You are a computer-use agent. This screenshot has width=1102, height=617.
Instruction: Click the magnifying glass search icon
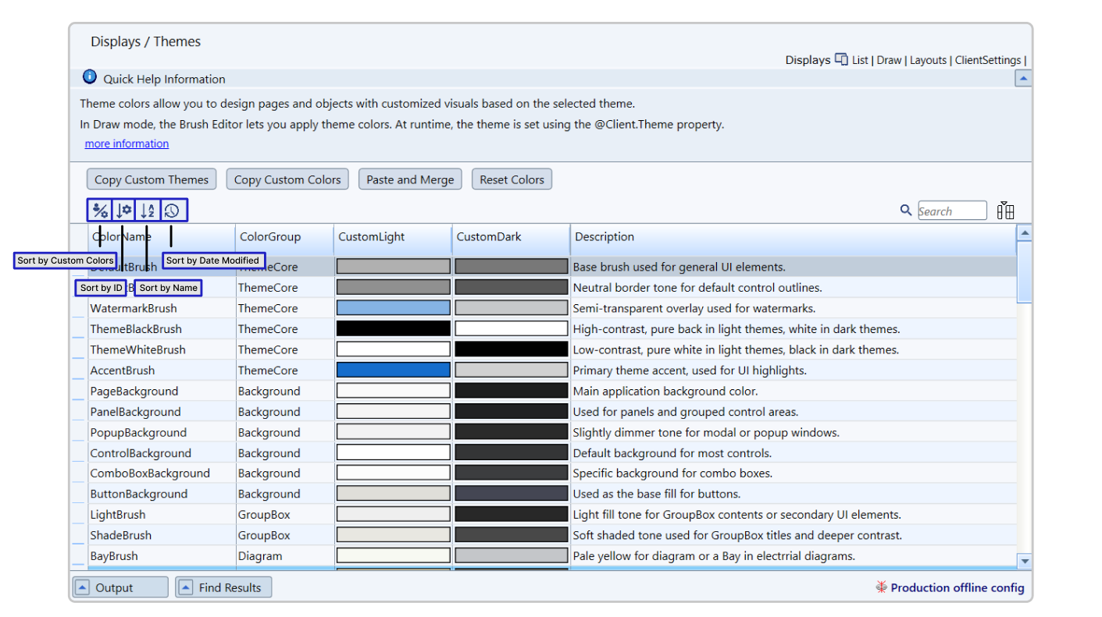(906, 211)
